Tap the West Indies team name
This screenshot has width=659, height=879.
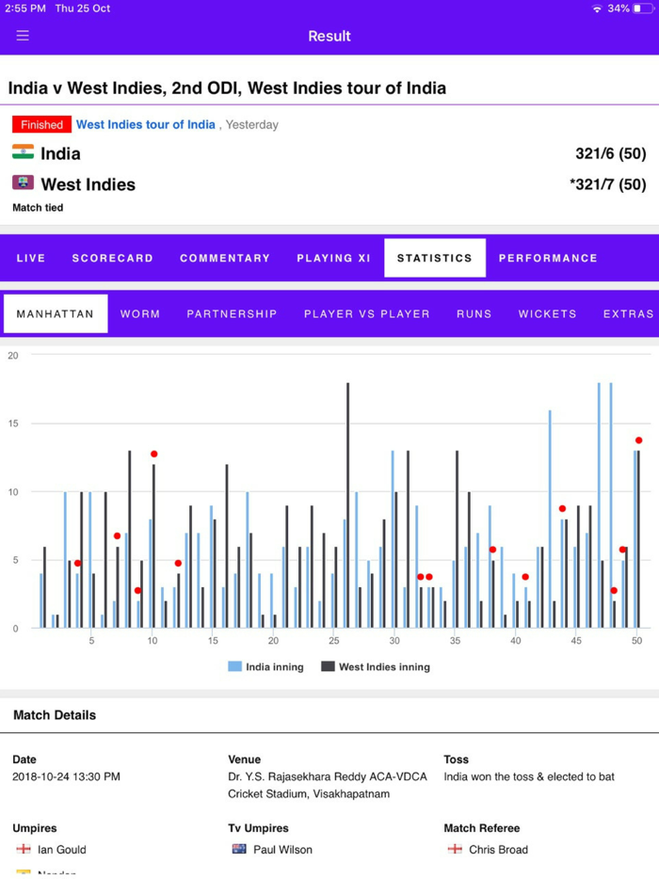[x=88, y=184]
